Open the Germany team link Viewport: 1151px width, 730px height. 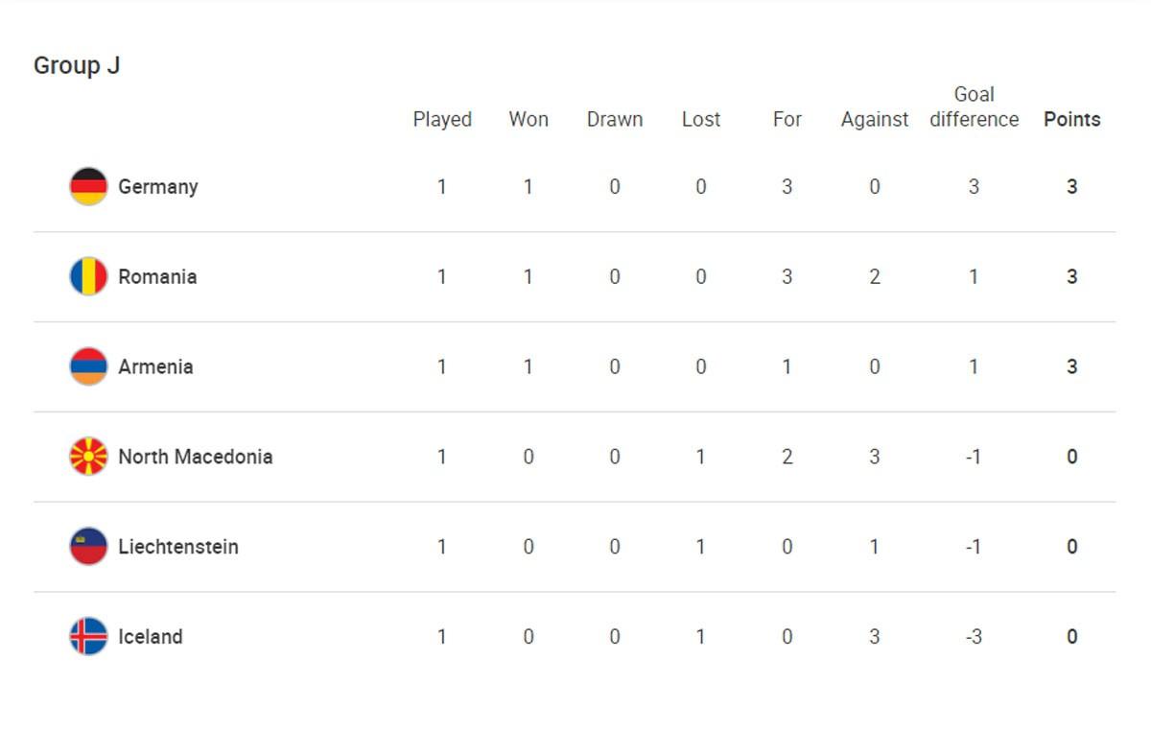point(157,187)
